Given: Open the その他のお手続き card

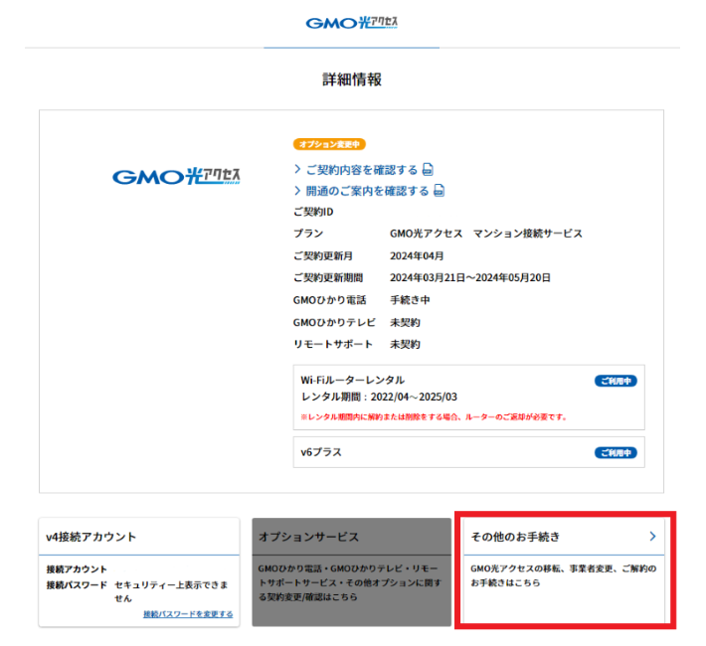Looking at the screenshot, I should coord(564,570).
